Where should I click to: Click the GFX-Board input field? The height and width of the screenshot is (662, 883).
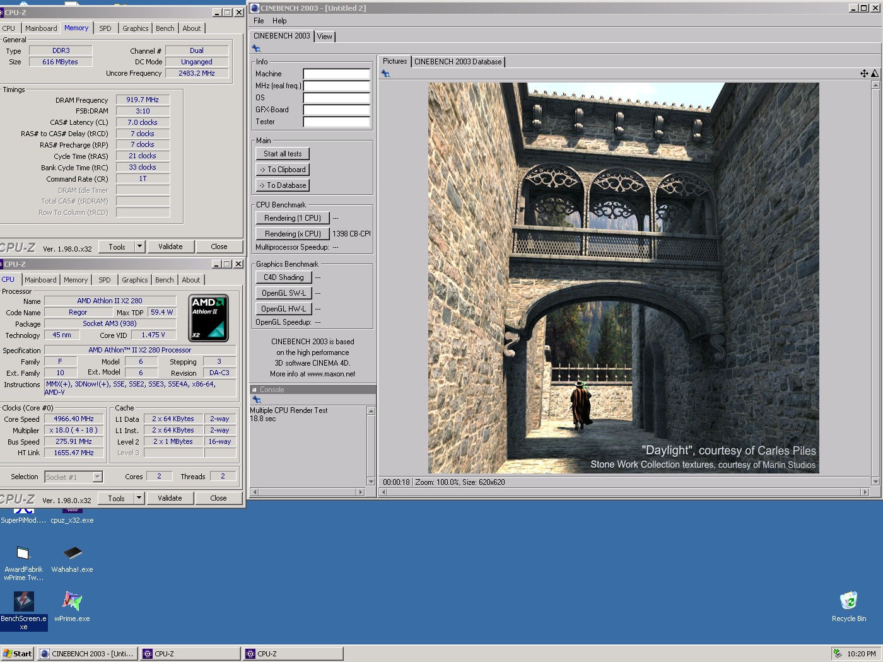(x=336, y=110)
